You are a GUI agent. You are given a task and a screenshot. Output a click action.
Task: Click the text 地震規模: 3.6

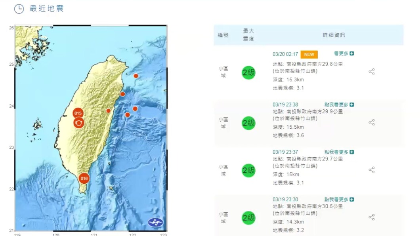coord(288,135)
